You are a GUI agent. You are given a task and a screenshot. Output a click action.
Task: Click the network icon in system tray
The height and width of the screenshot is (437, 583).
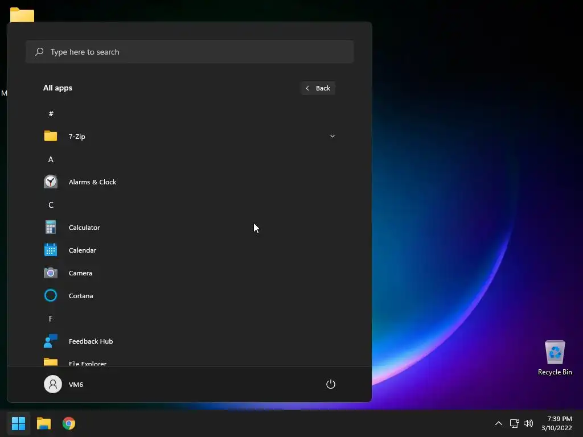pos(515,423)
